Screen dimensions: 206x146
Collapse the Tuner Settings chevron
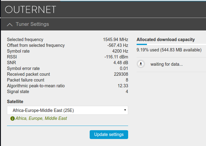[x=10, y=25]
